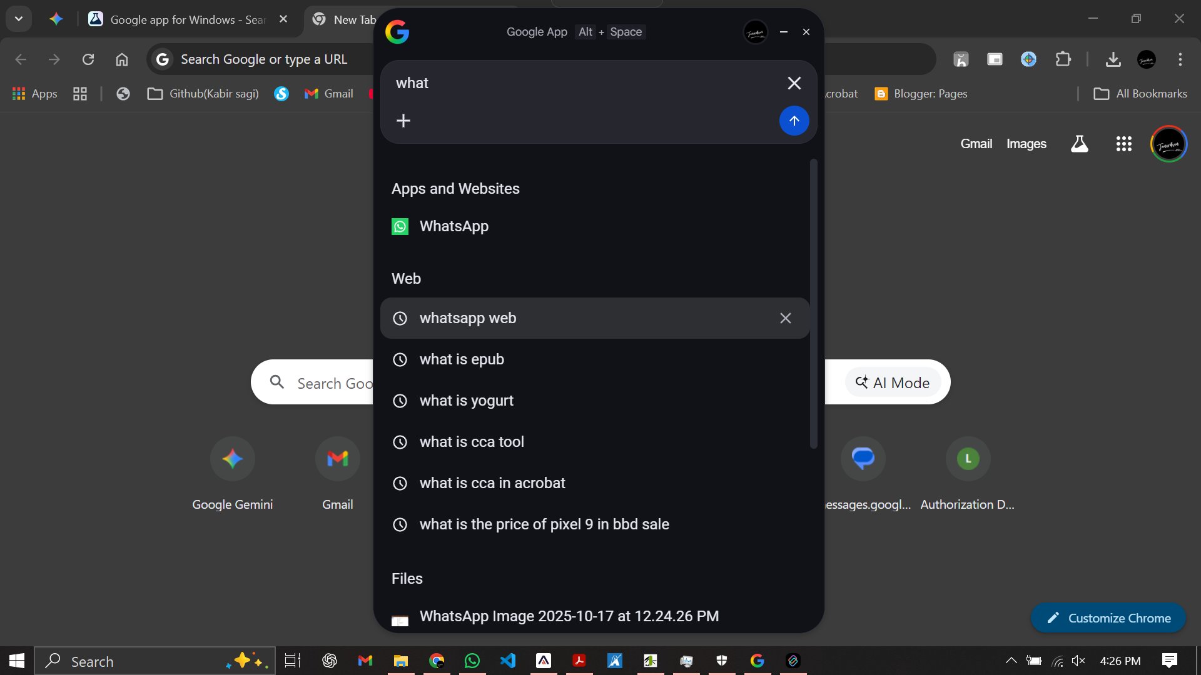The width and height of the screenshot is (1201, 675).
Task: Click the AI Mode button
Action: click(x=893, y=382)
